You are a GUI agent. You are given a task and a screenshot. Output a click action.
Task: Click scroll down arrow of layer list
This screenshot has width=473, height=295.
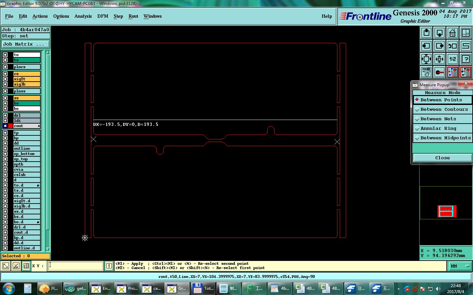click(x=48, y=249)
